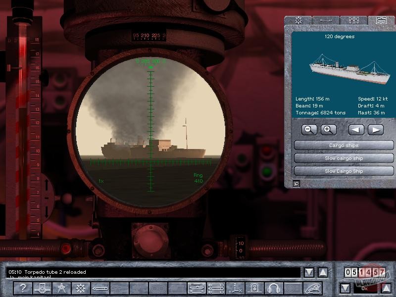The height and width of the screenshot is (297, 396).
Task: Switch to the torpedo tab
Action: [326, 20]
